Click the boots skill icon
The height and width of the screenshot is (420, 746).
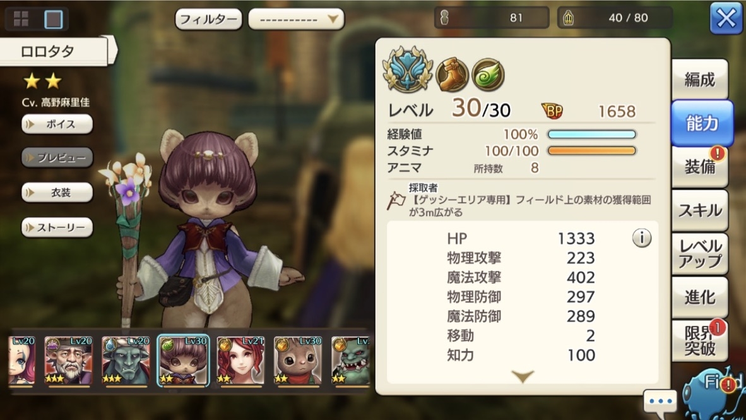453,75
